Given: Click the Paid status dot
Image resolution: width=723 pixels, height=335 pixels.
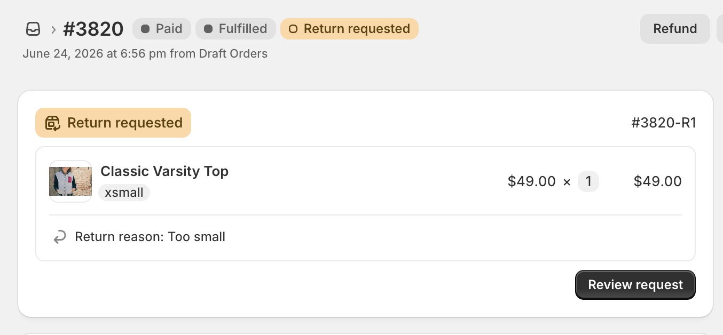Looking at the screenshot, I should point(145,29).
